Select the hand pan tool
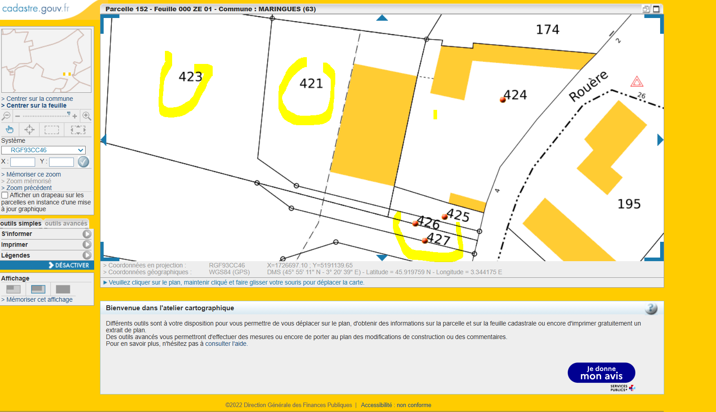716x412 pixels. tap(9, 130)
